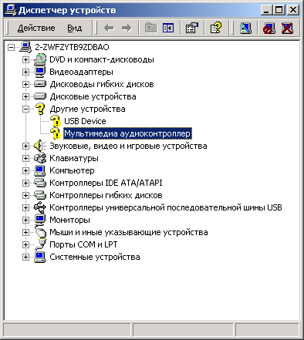
Task: Click the forward arrow toolbar button
Action: pos(127,28)
